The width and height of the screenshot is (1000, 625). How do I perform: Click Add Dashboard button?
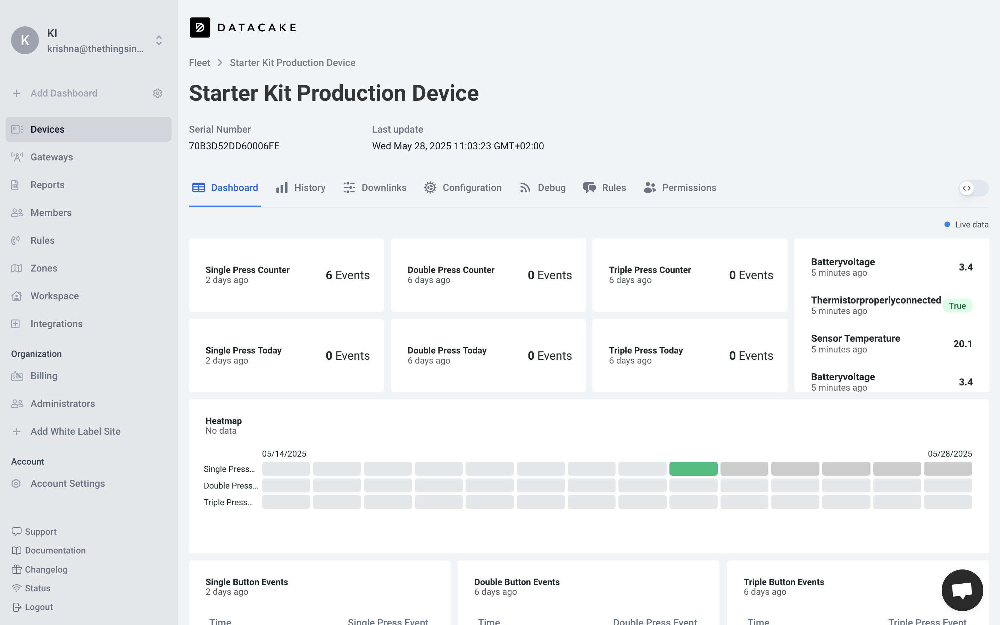coord(64,93)
